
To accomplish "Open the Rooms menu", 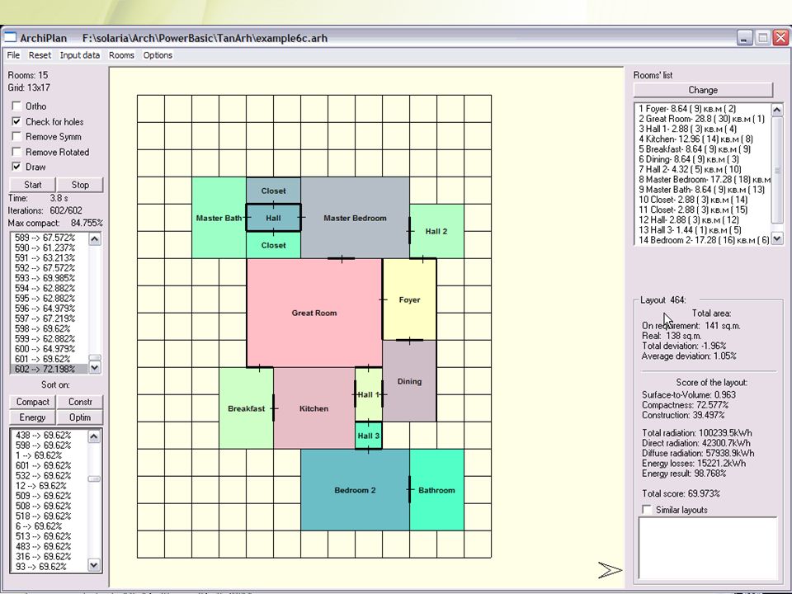I will 121,55.
